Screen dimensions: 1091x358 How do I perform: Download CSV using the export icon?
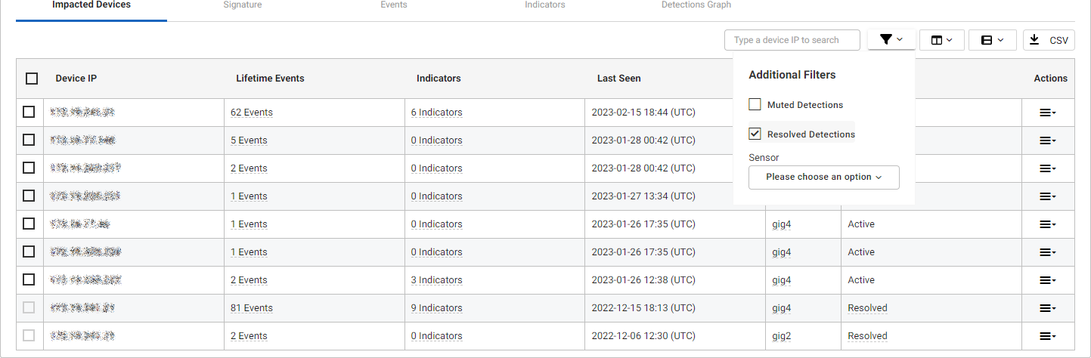[1049, 40]
